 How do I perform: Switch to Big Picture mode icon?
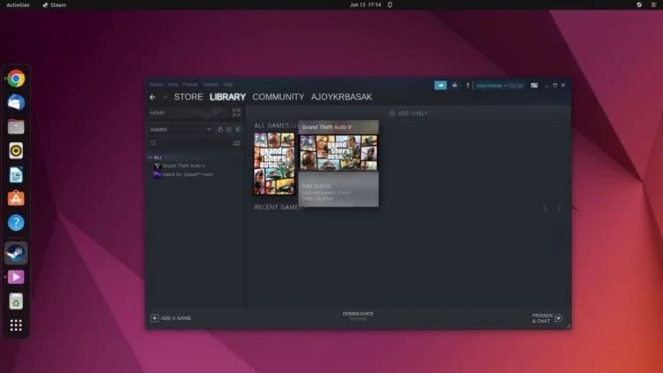[x=534, y=86]
